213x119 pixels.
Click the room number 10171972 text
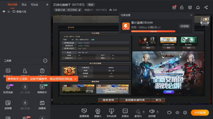[x=101, y=10]
